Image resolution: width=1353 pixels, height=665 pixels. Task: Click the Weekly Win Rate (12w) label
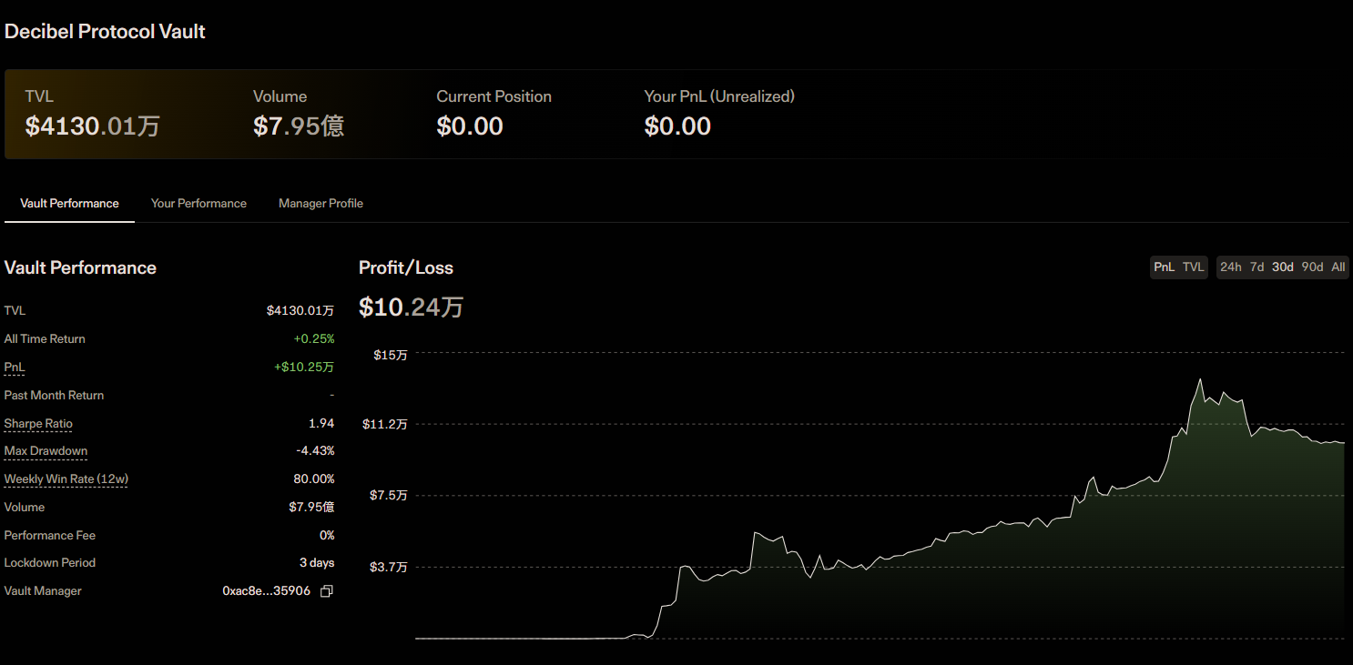pos(65,479)
